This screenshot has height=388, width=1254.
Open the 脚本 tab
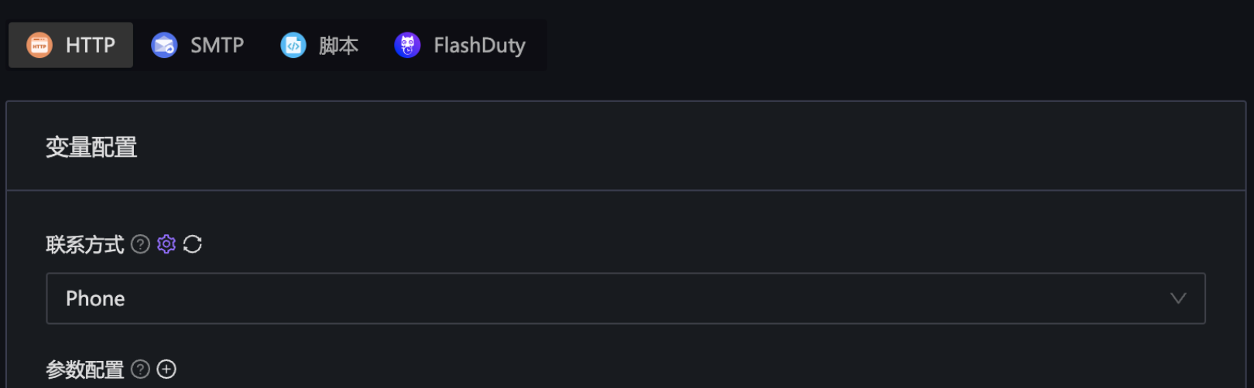(x=338, y=46)
